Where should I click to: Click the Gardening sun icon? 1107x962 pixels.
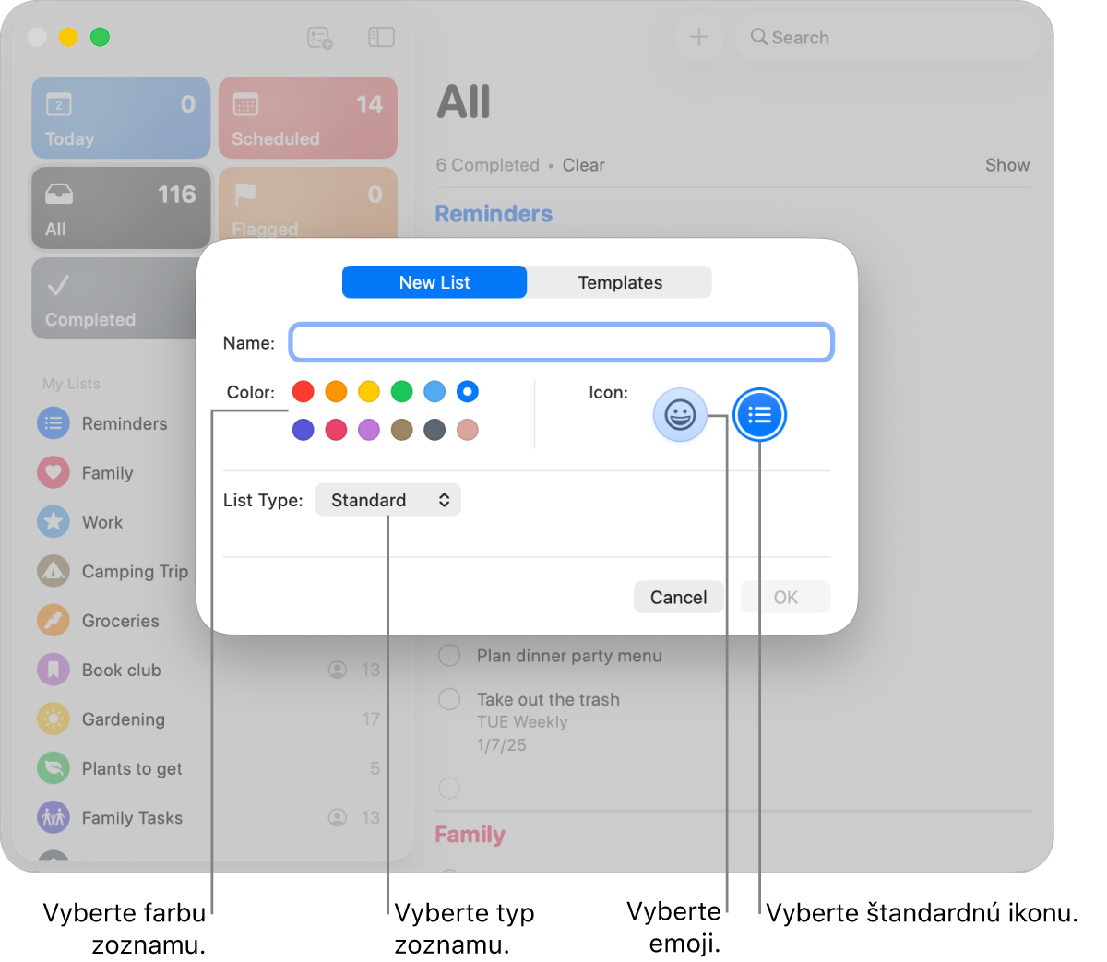[x=54, y=719]
